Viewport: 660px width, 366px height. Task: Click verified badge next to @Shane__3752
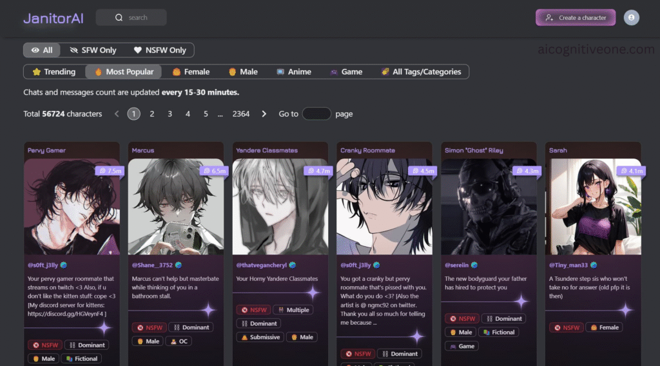click(x=179, y=265)
